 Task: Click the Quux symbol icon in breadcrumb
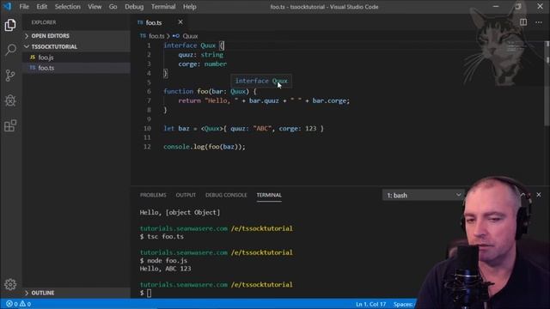click(x=176, y=36)
